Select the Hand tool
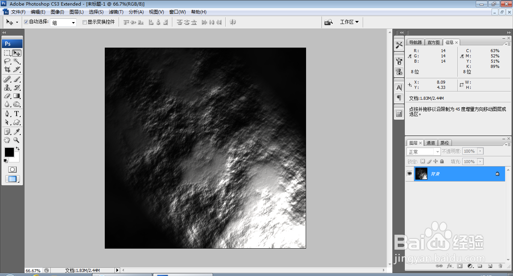Viewport: 513px width, 276px height. pyautogui.click(x=7, y=140)
